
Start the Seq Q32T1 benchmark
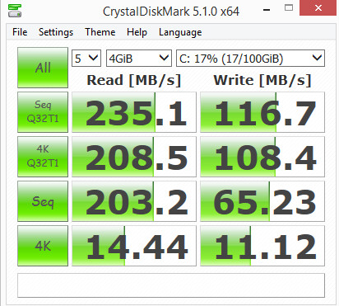point(43,112)
